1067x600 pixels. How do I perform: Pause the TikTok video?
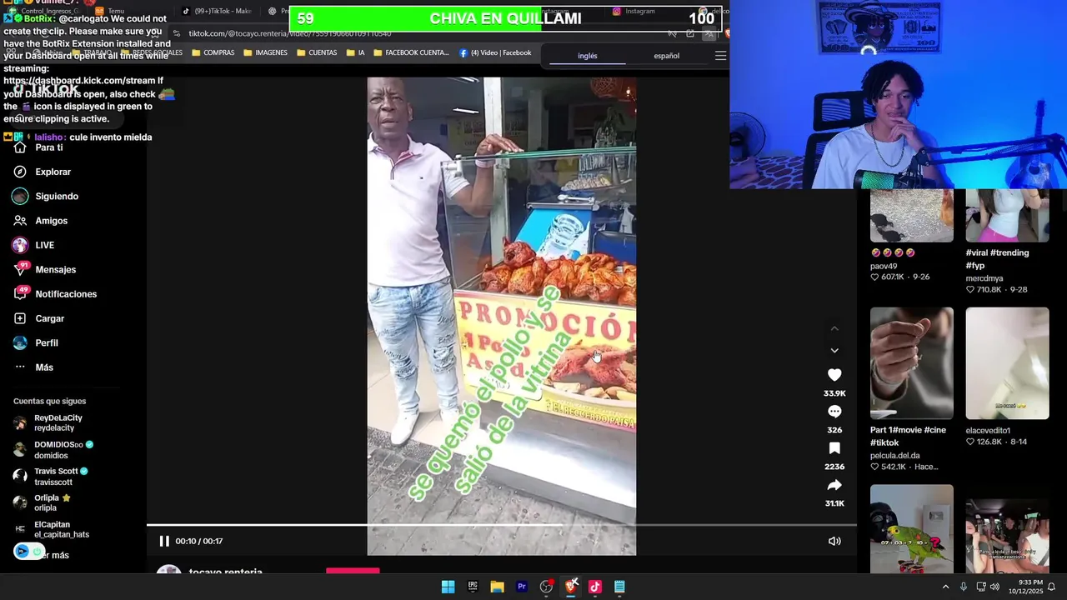tap(164, 541)
